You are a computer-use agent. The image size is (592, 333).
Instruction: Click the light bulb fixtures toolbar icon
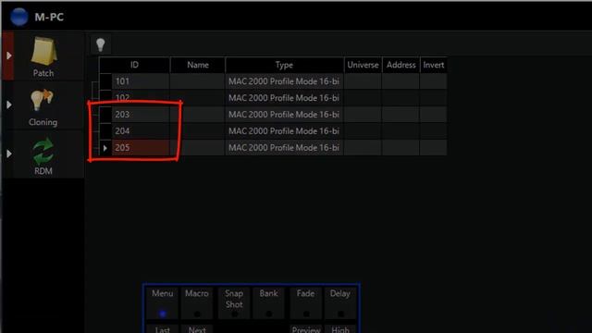(101, 44)
